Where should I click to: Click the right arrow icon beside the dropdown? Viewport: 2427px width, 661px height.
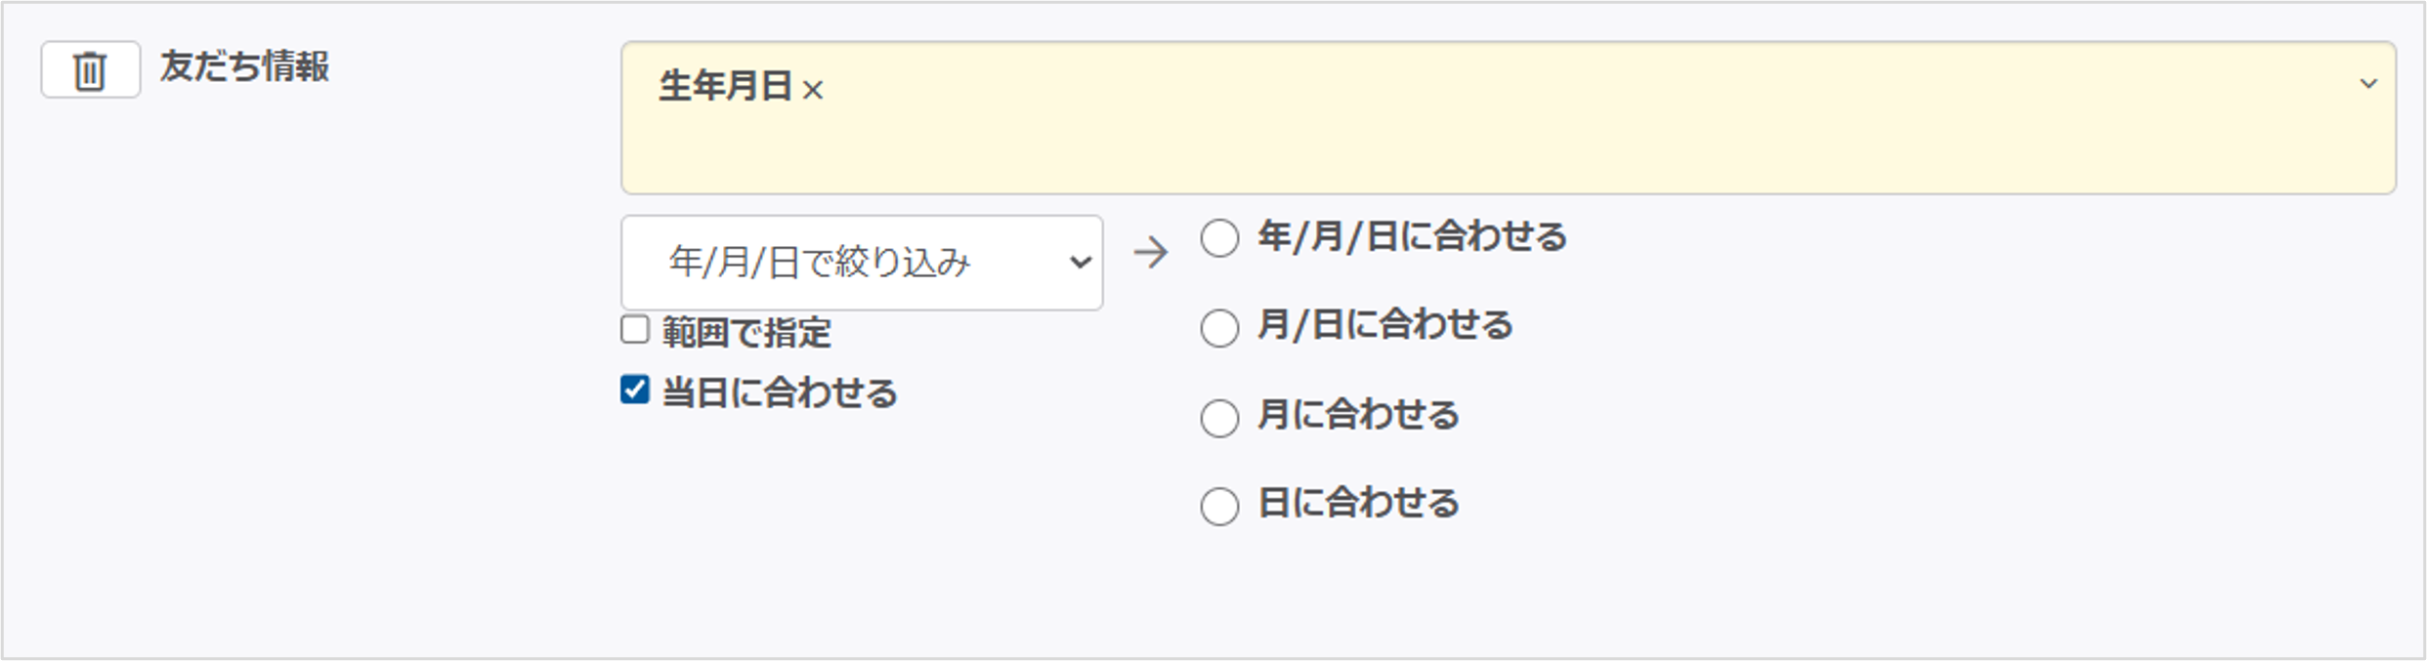click(1151, 254)
